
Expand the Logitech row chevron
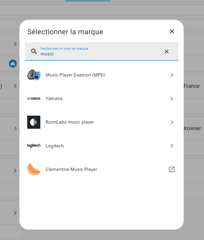[x=172, y=146]
